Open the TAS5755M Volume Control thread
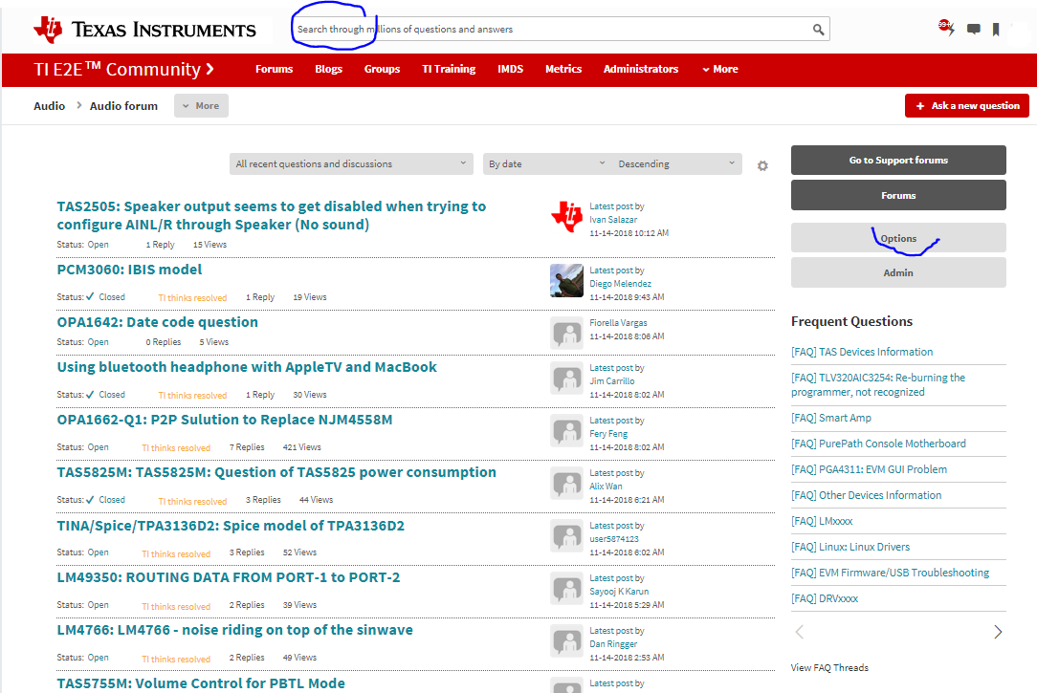This screenshot has height=693, width=1037. 201,683
